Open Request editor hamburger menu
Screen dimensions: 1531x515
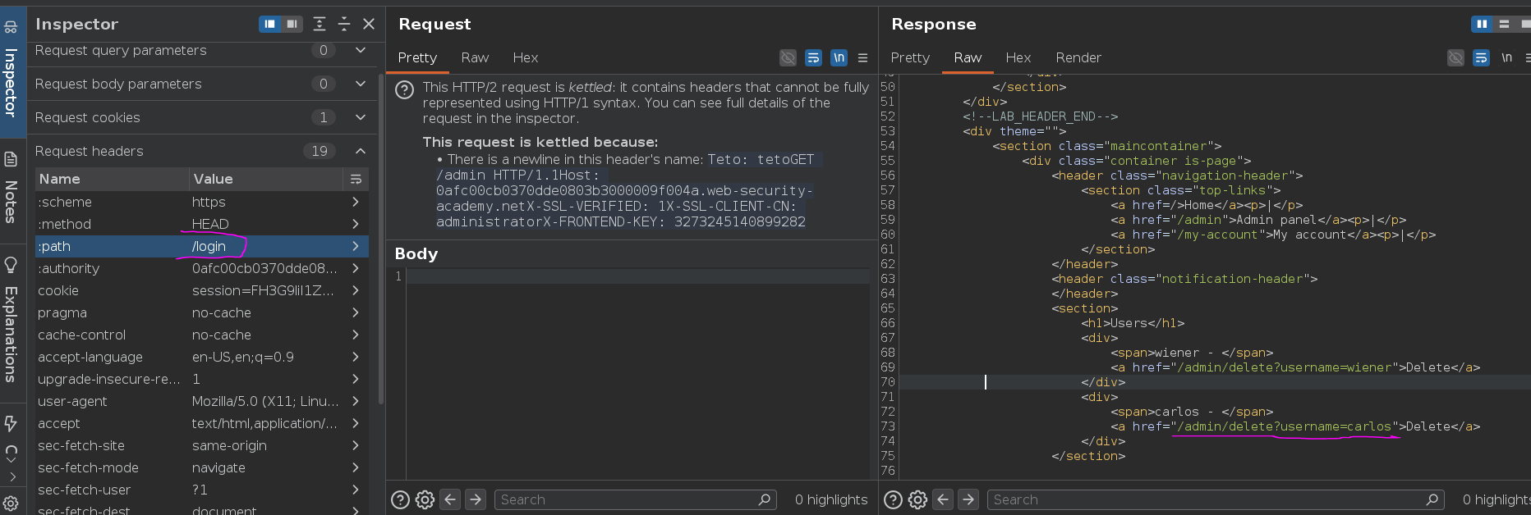click(x=862, y=57)
